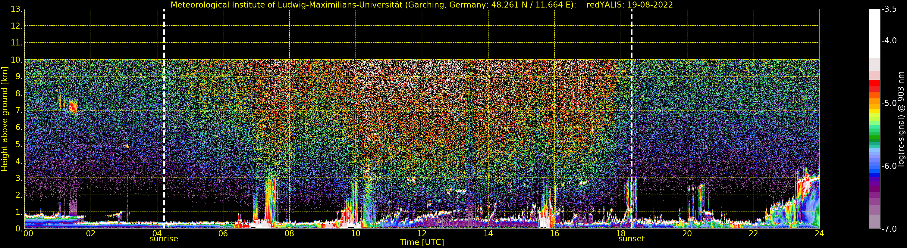Click the '00' tick on the time axis
The image size is (907, 248).
[x=28, y=234]
